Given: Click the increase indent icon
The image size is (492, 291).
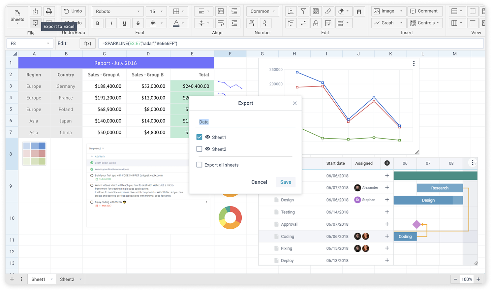Looking at the screenshot, I should 234,11.
